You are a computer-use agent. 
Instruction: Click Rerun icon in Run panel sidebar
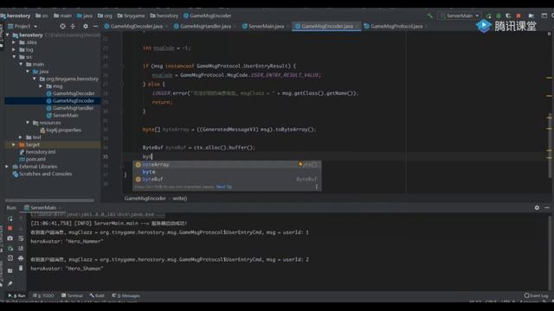coord(10,219)
